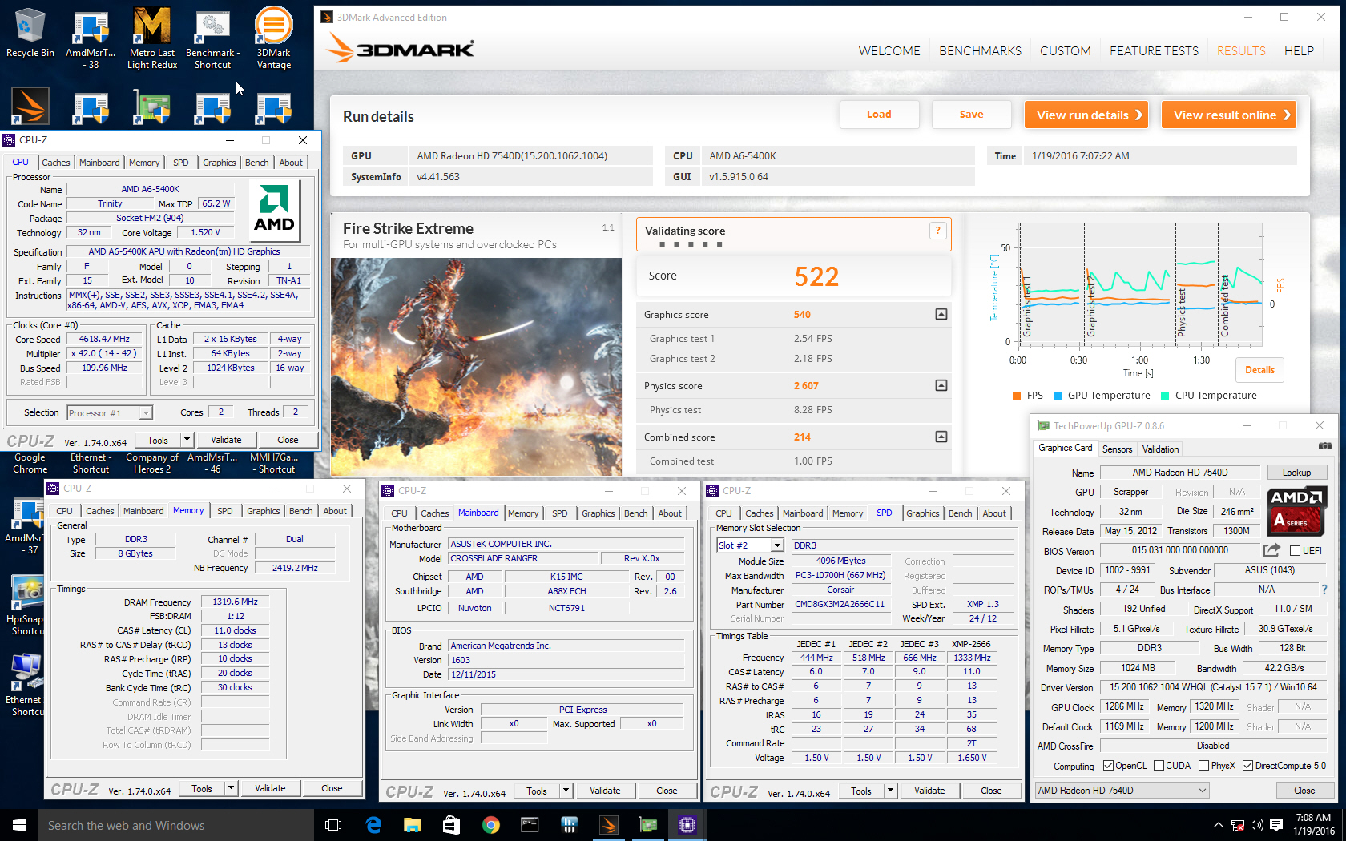Open Google Chrome desktop icon

click(x=30, y=463)
